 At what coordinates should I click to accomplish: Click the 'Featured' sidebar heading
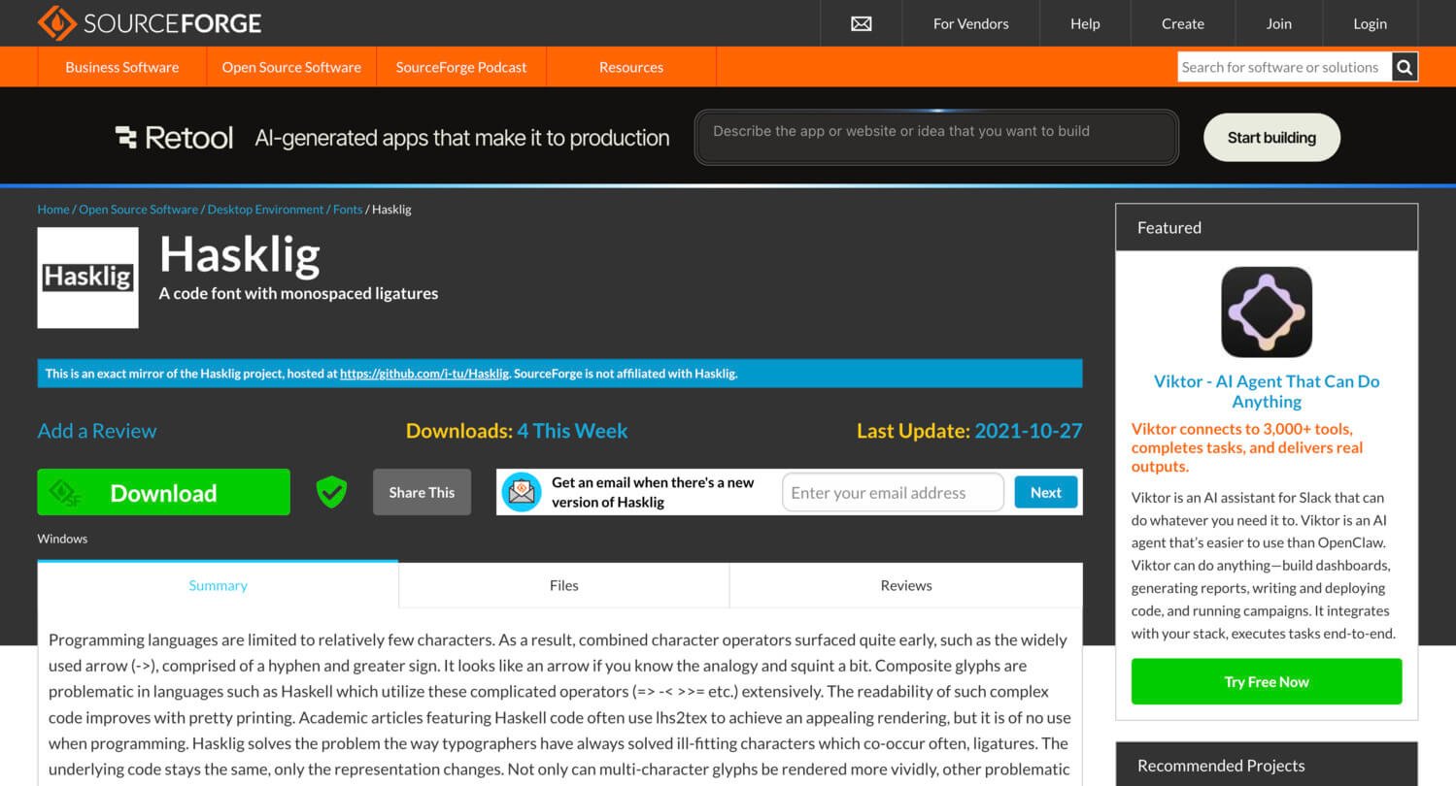[1169, 228]
